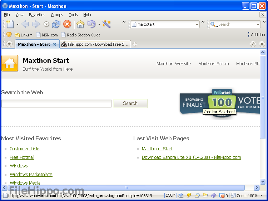Click the search engine magnifier icon

click(x=214, y=24)
